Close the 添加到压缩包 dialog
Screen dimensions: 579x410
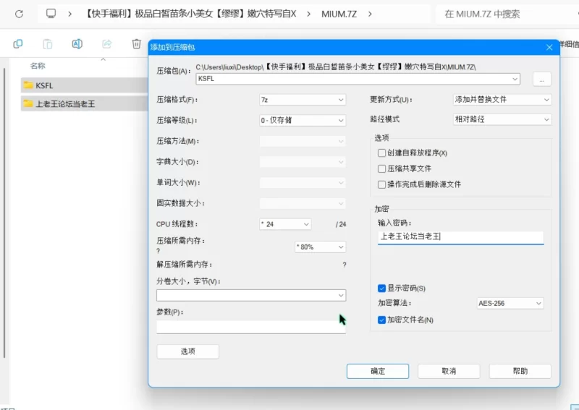(549, 47)
